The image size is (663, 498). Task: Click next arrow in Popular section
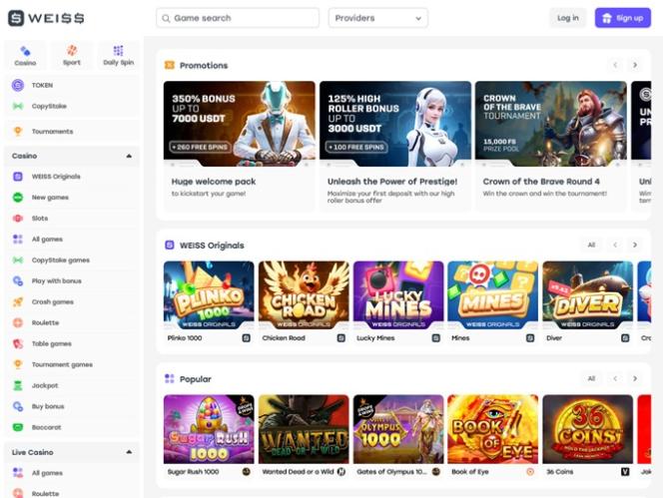pos(635,379)
